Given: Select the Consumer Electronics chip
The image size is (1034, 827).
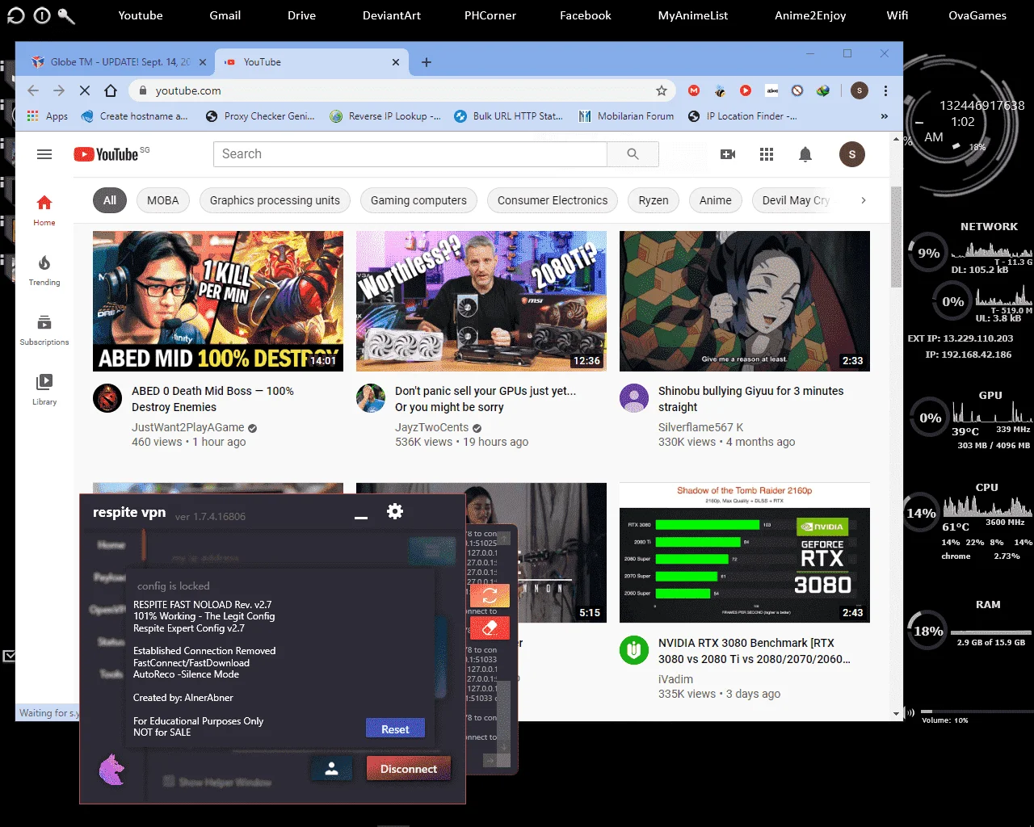Looking at the screenshot, I should 553,200.
